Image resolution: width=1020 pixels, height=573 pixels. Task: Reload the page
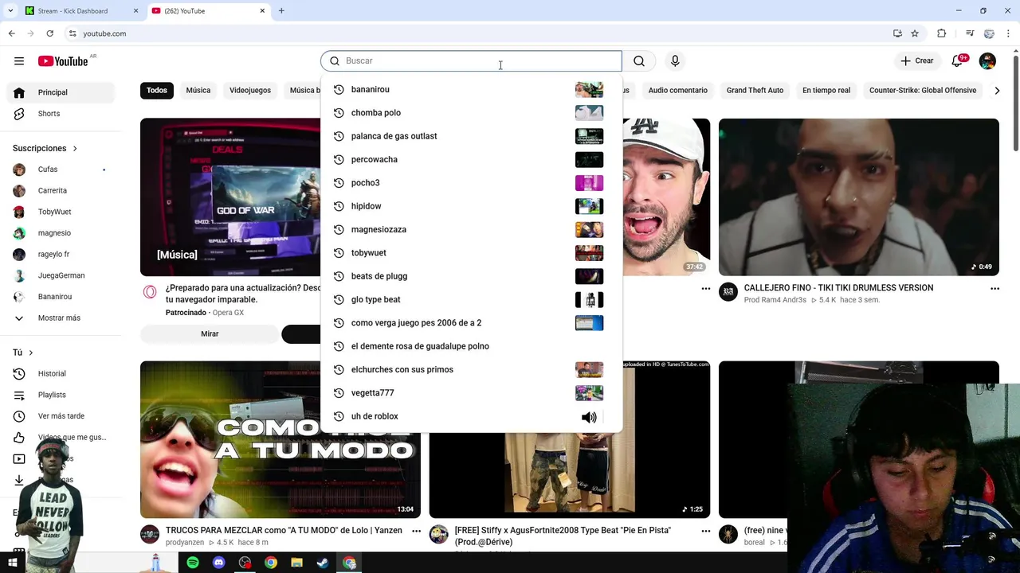pyautogui.click(x=49, y=33)
